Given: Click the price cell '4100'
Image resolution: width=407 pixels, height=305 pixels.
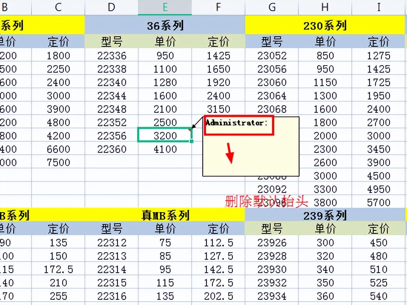Looking at the screenshot, I should pyautogui.click(x=165, y=149).
